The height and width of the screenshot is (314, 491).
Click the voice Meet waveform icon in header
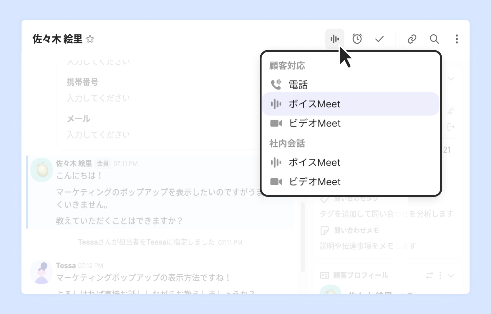tap(335, 39)
